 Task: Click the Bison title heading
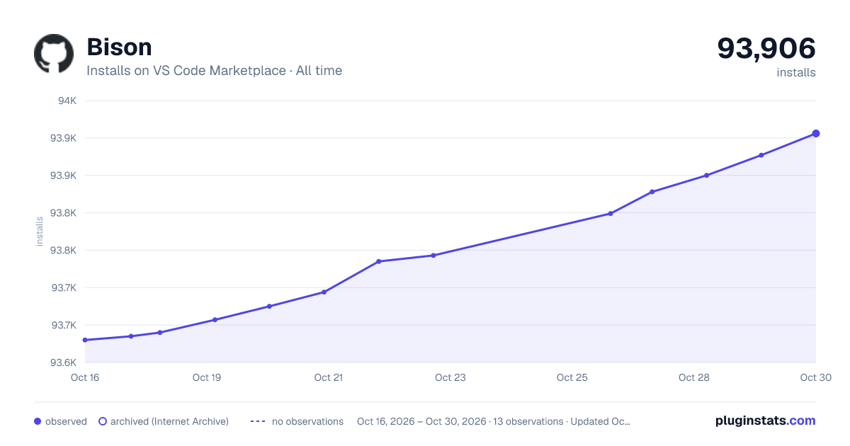click(119, 47)
